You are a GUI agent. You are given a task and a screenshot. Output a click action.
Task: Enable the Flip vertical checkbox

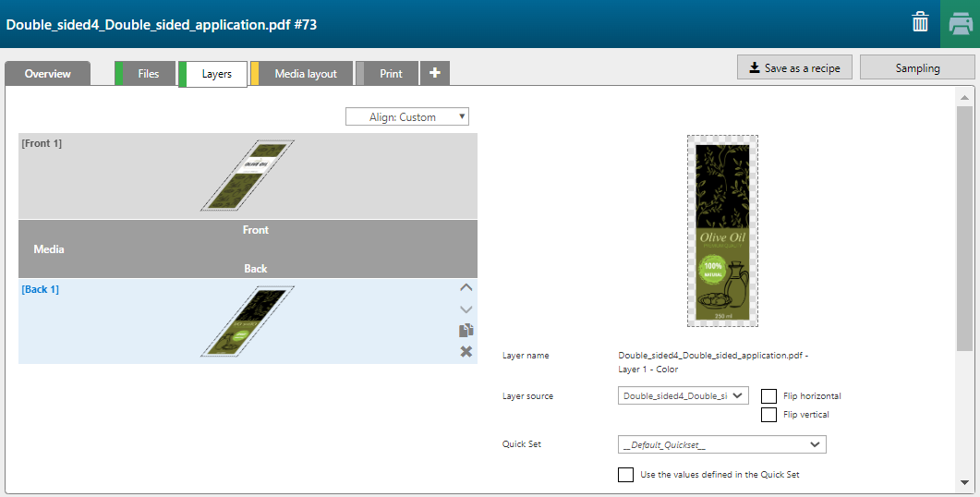pyautogui.click(x=768, y=415)
